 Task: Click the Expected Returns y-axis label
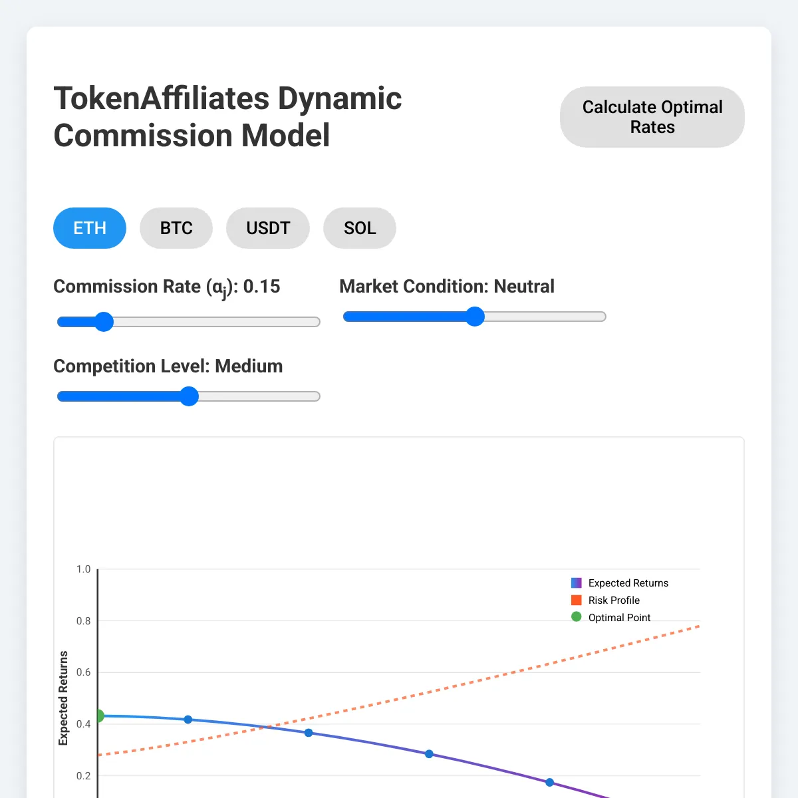65,698
